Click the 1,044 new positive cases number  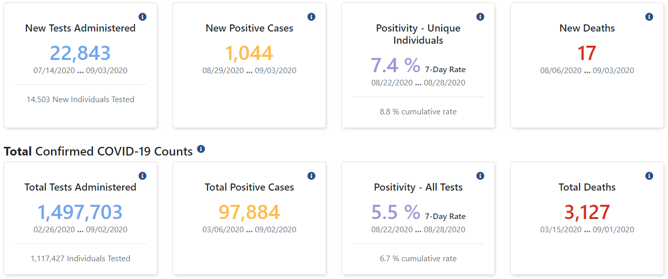(249, 53)
